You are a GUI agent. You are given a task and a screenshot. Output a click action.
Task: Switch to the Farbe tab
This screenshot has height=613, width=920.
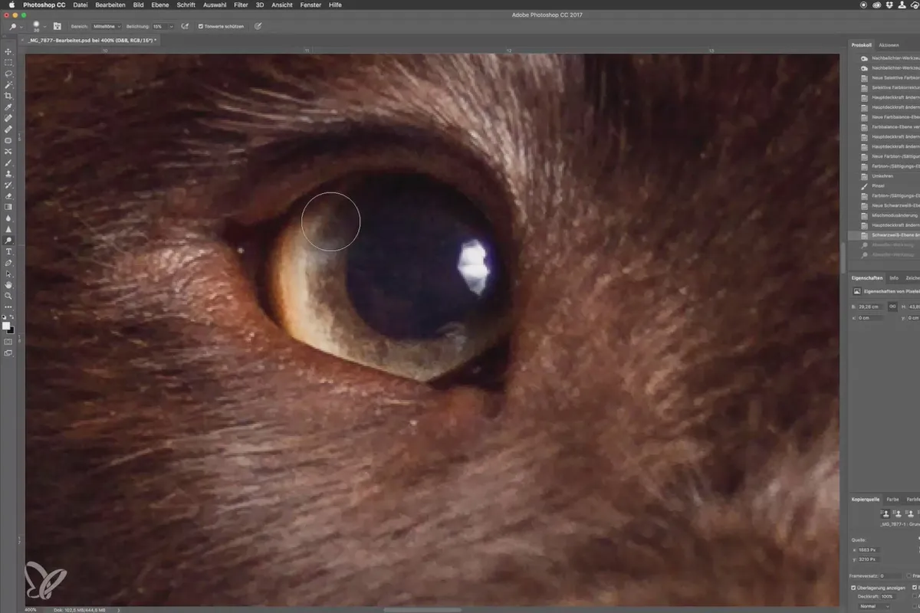point(892,499)
